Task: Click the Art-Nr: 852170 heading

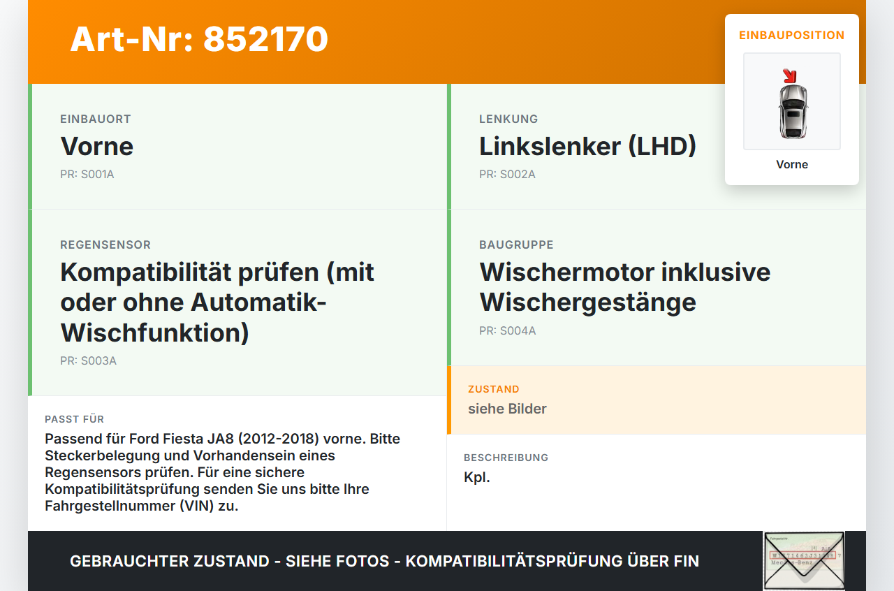Action: click(199, 39)
